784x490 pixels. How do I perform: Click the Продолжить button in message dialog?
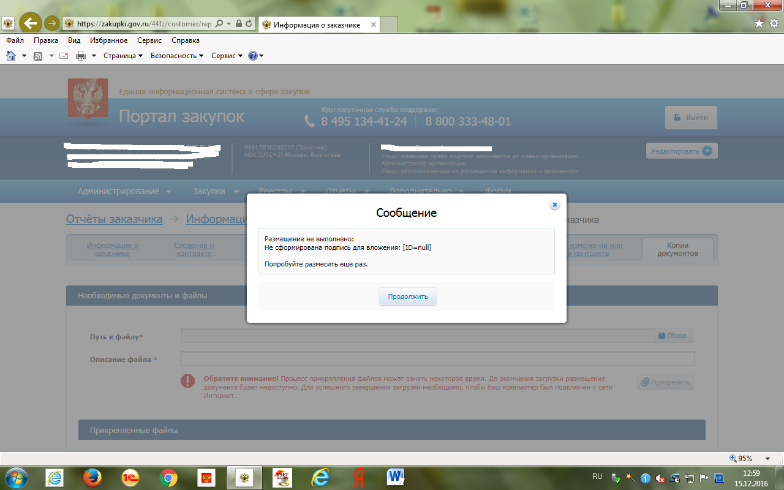(x=407, y=296)
